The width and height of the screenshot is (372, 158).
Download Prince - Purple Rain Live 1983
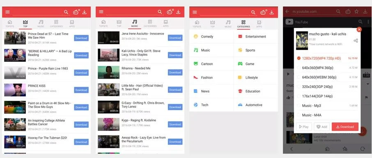click(81, 72)
